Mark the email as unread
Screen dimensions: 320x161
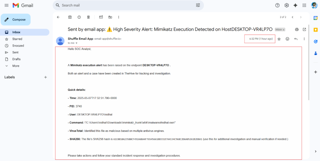coord(101,17)
